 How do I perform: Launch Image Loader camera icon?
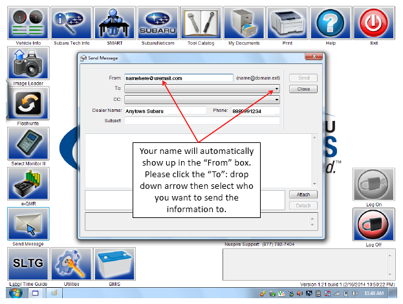point(28,63)
